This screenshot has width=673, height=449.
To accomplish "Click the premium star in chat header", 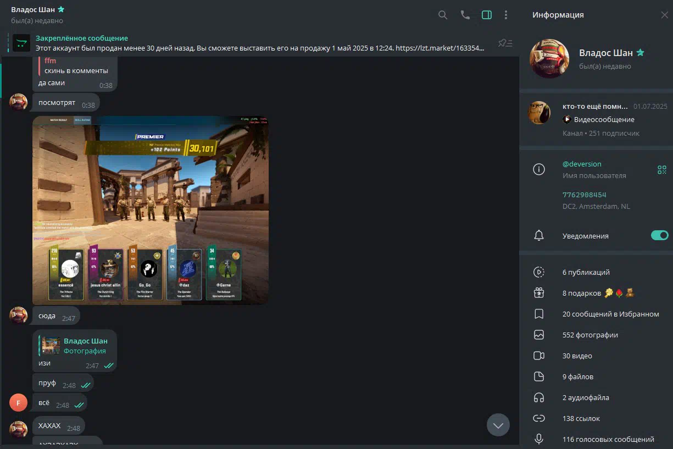I will tap(61, 9).
